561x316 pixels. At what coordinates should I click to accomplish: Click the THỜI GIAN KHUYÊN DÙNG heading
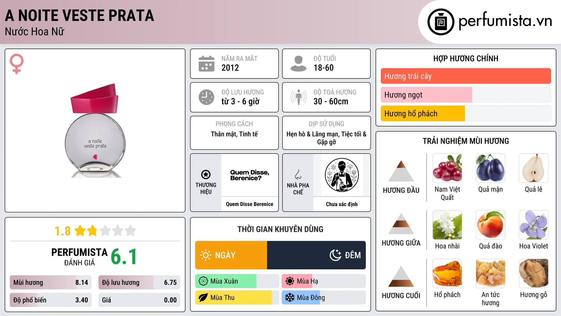point(280,229)
